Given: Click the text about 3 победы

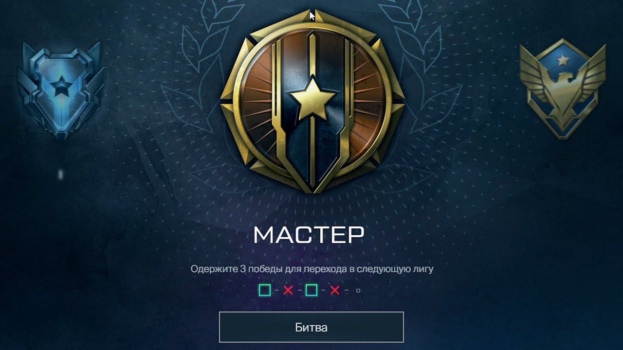Looking at the screenshot, I should (312, 269).
